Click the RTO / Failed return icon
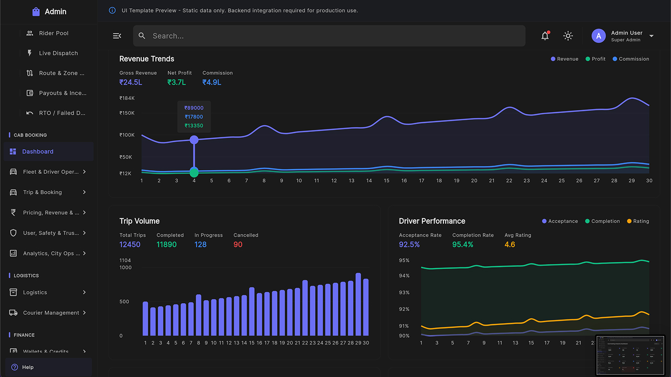Screen dimensions: 671x377 click(30, 113)
